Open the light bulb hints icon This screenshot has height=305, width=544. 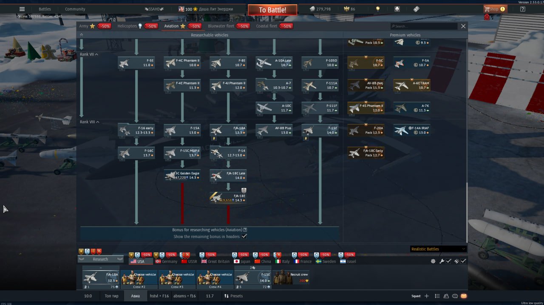coord(377,9)
